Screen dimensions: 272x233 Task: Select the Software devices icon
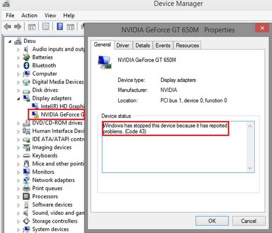tap(26, 205)
